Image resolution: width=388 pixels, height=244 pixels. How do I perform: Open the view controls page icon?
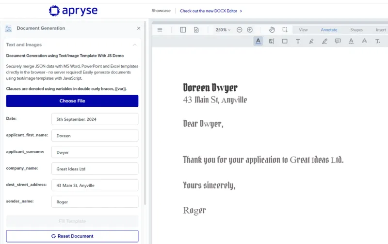[x=196, y=30]
